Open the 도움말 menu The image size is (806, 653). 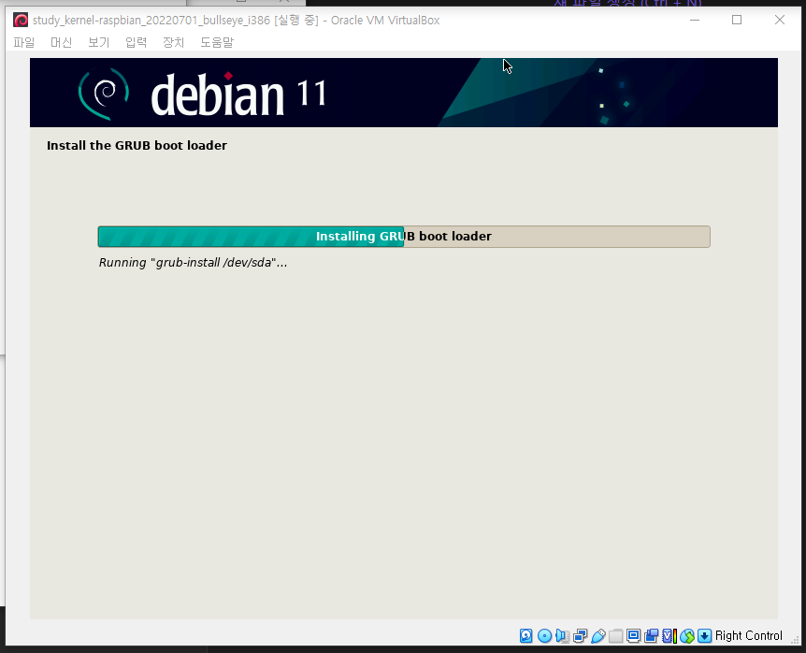point(216,42)
